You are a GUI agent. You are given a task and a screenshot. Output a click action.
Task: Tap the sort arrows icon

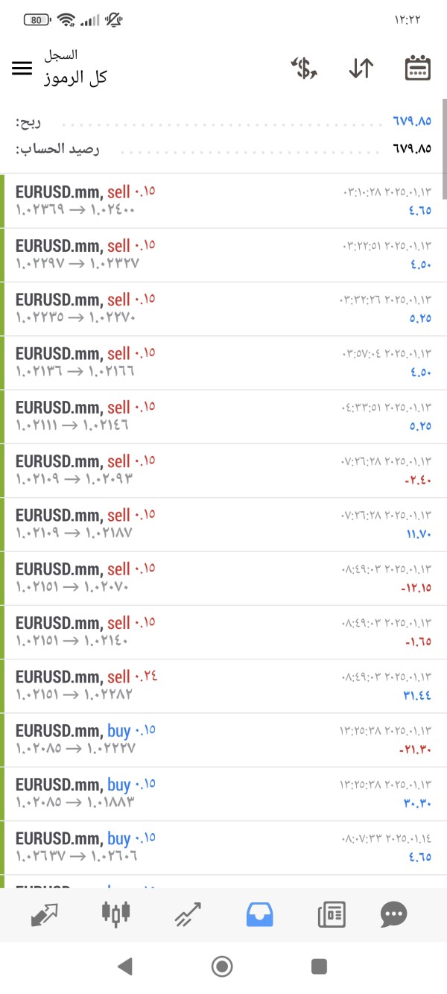tap(361, 69)
